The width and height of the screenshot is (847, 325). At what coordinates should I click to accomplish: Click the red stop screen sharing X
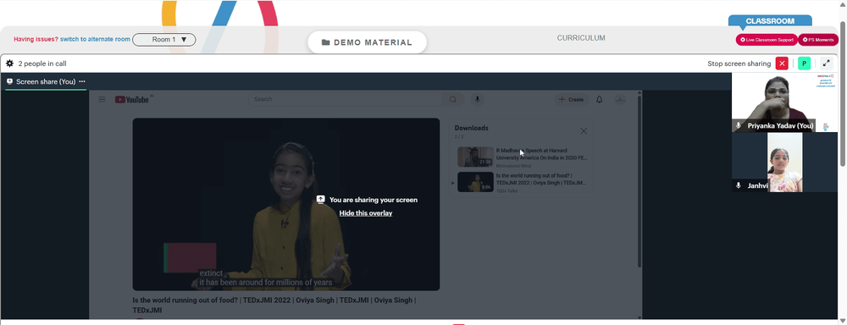pos(782,63)
